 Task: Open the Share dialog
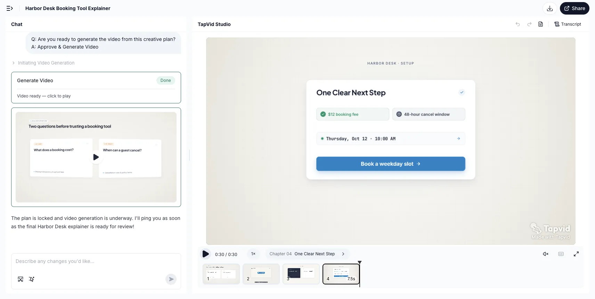pos(574,8)
